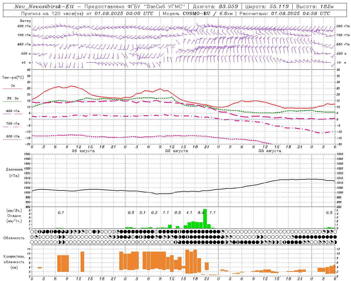The height and width of the screenshot is (281, 351).
Task: Click the red 2м legend line sample
Action: click(x=13, y=89)
